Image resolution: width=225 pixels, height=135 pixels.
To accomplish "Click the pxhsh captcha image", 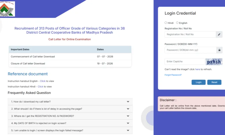I will 214,62.
